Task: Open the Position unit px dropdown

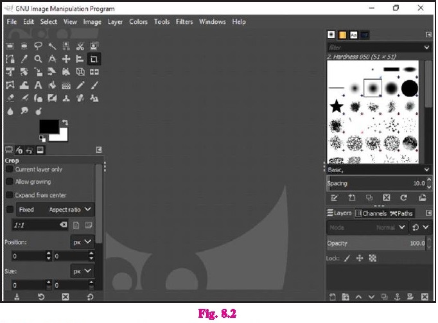Action: pyautogui.click(x=82, y=242)
